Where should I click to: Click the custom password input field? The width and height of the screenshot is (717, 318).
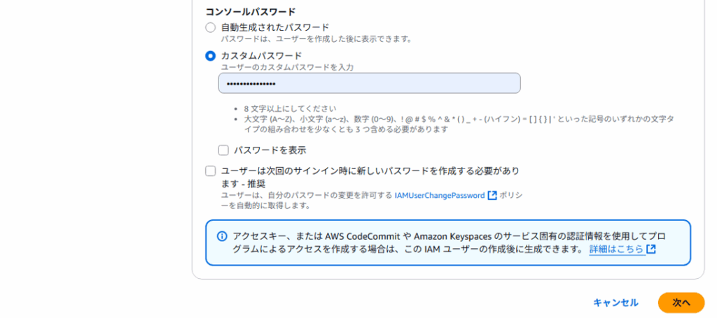tap(369, 83)
